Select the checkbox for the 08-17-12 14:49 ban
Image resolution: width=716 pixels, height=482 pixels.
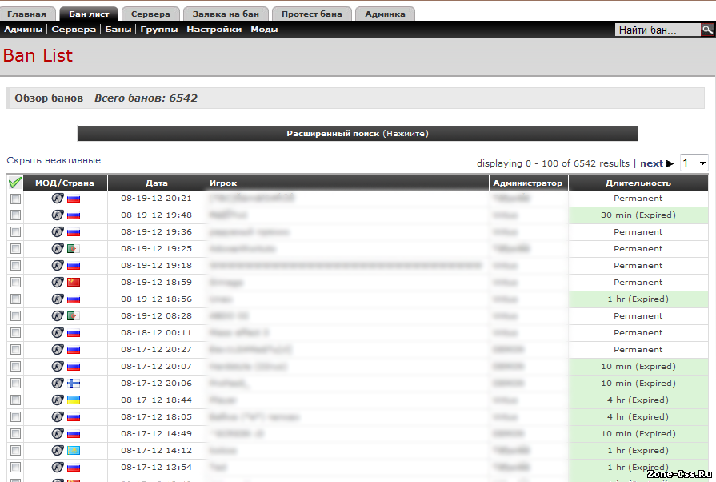[15, 434]
